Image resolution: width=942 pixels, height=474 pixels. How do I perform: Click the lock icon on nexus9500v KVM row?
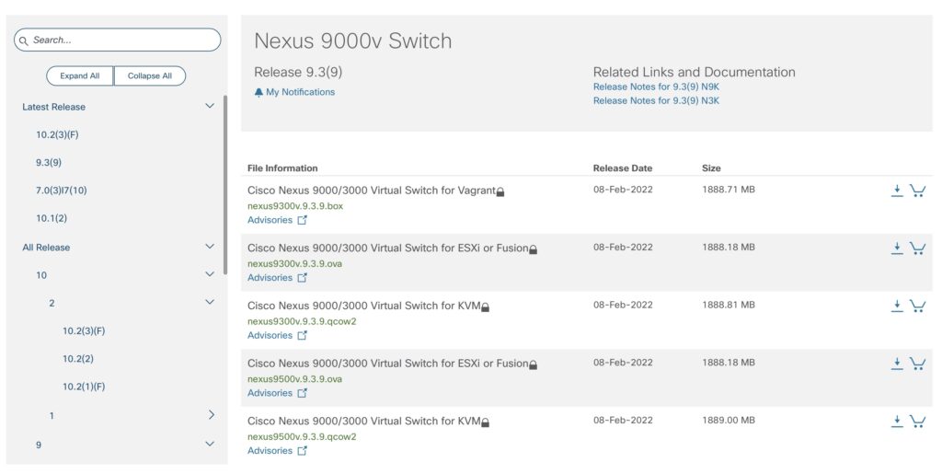[486, 422]
